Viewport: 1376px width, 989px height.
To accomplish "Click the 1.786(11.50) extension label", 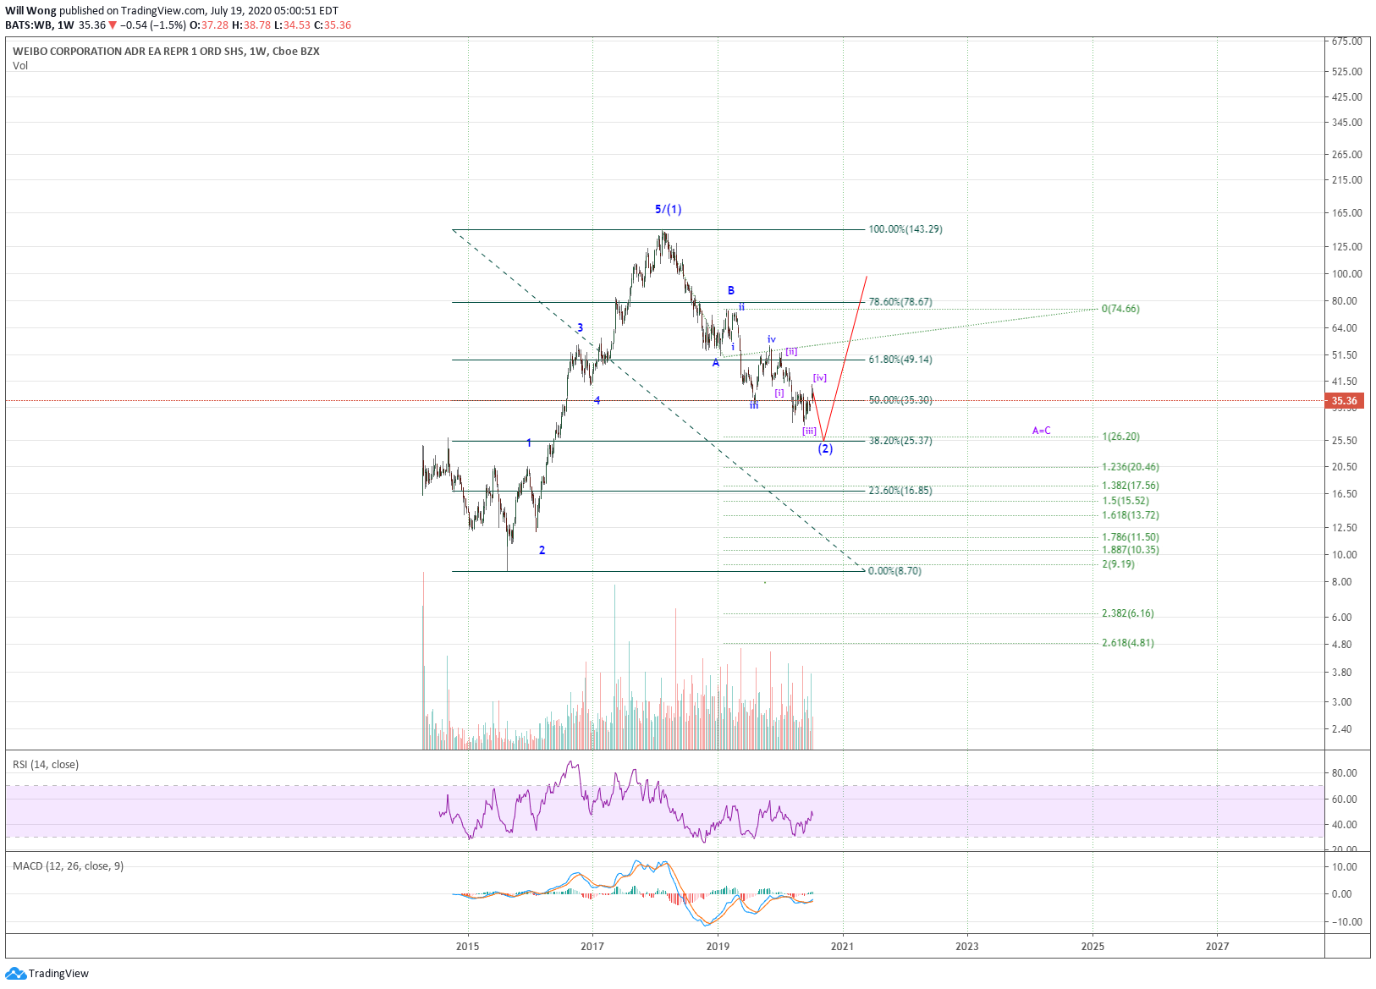I will pos(1131,537).
